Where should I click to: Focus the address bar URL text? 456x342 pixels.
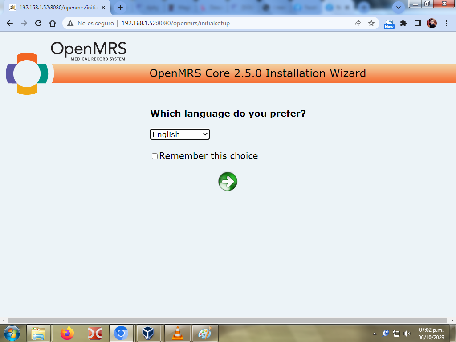pyautogui.click(x=175, y=23)
